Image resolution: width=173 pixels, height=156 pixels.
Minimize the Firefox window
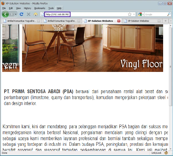(x=160, y=3)
